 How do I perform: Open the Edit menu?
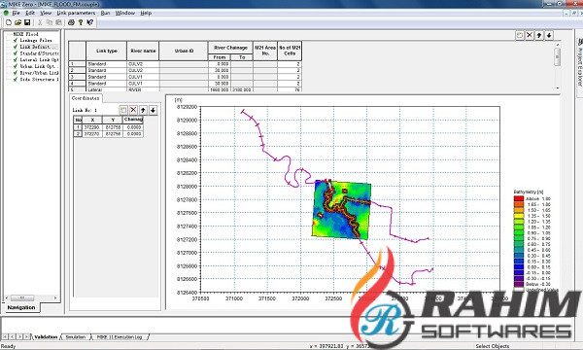tap(30, 13)
